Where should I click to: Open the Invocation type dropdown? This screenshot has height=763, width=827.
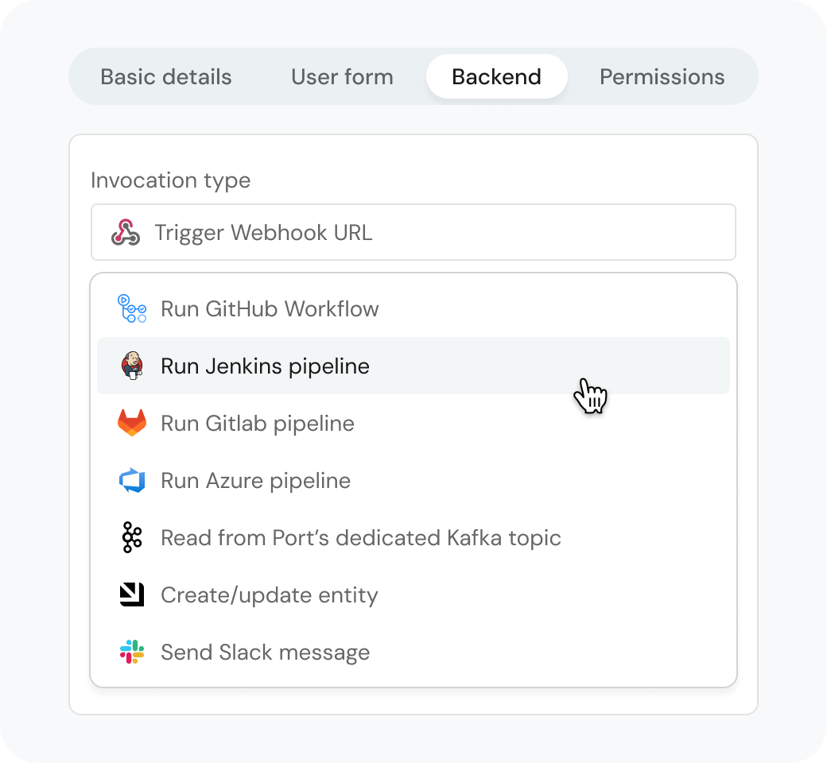(413, 232)
